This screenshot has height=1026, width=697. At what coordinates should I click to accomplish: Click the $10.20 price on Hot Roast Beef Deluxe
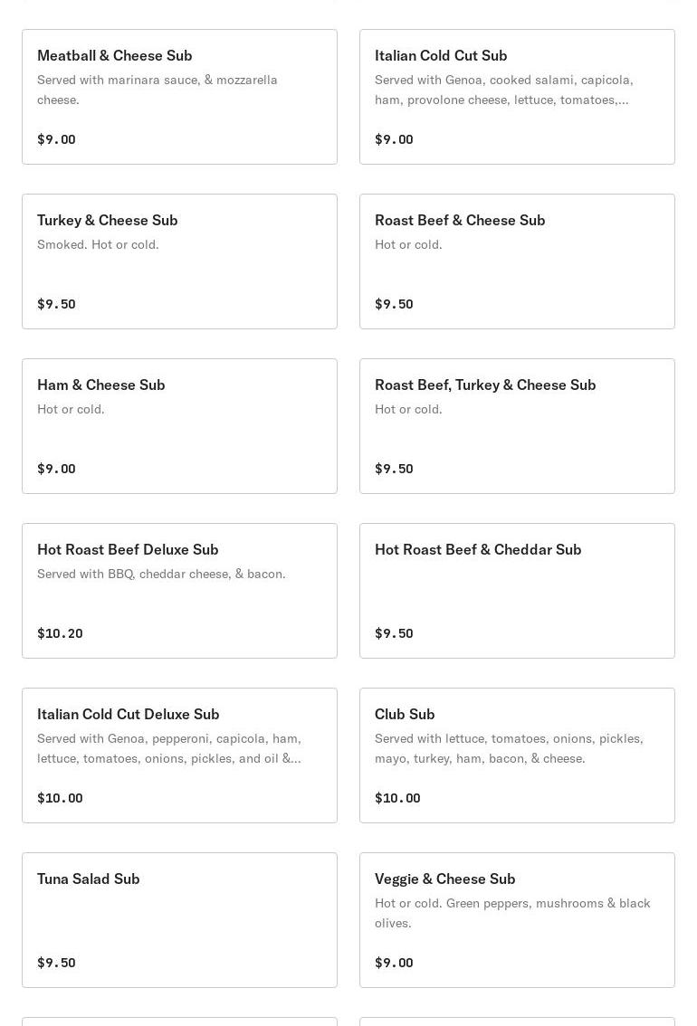[60, 633]
